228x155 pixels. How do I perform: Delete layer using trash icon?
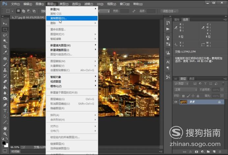pos(220,152)
